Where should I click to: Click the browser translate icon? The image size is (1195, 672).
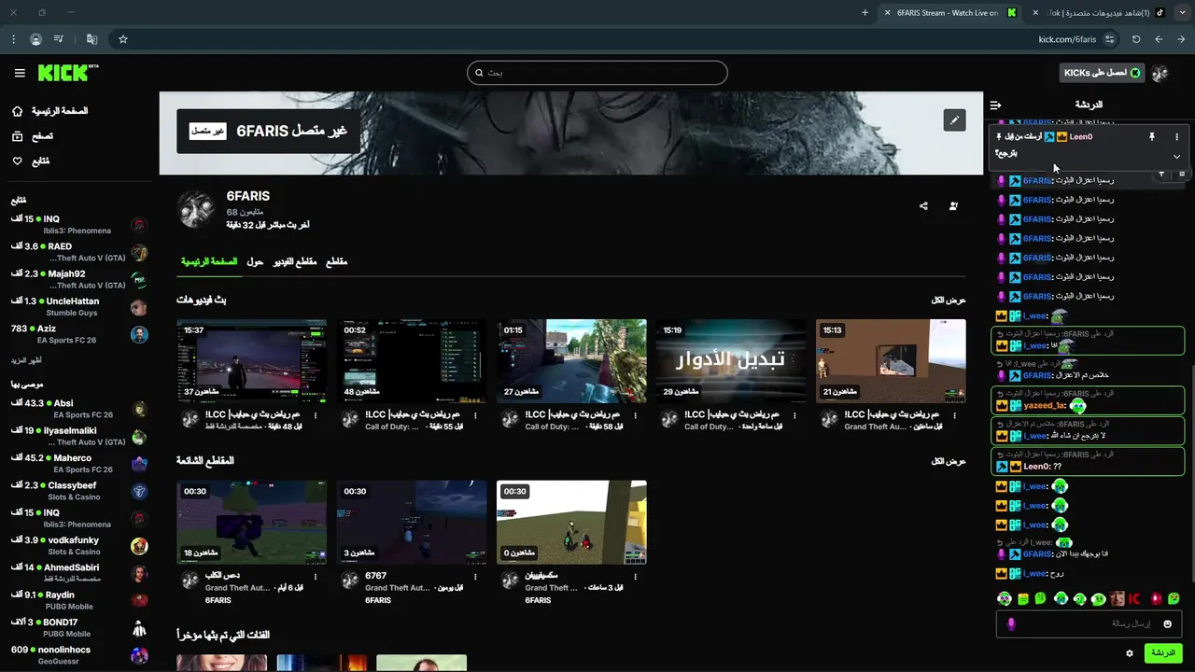pos(91,39)
